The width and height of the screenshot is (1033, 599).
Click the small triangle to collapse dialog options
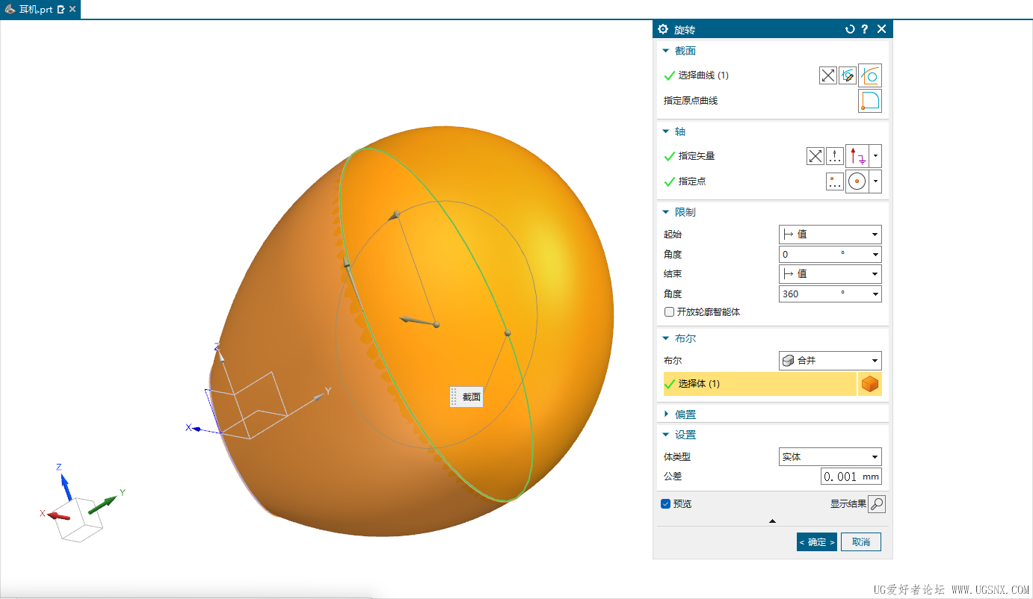(773, 521)
